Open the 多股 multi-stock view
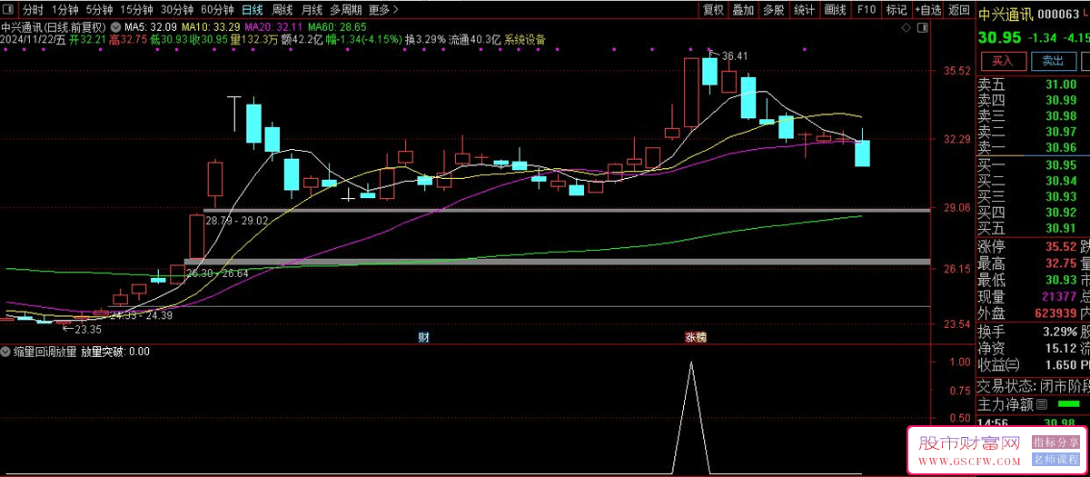1090x477 pixels. click(x=773, y=10)
